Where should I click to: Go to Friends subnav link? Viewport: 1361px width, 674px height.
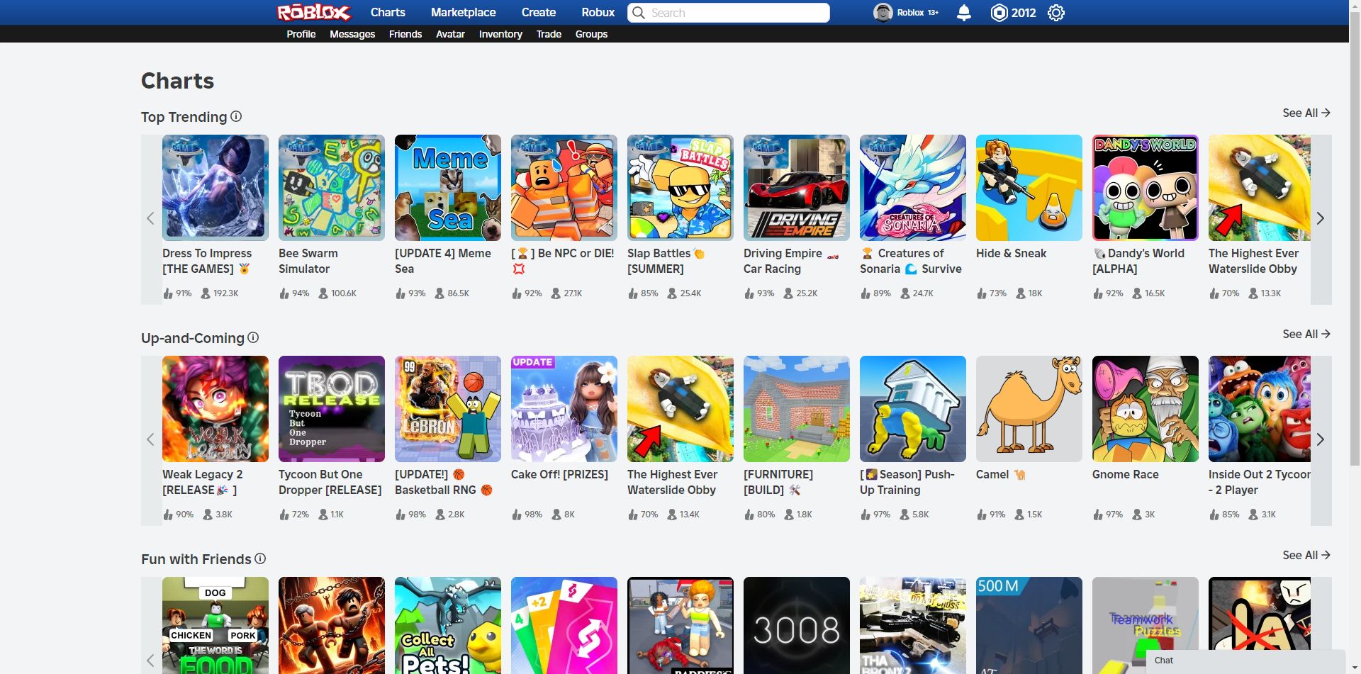pyautogui.click(x=405, y=34)
